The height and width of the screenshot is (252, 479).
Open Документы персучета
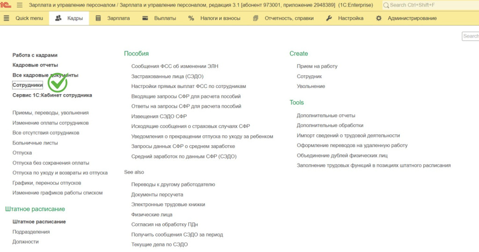(157, 194)
